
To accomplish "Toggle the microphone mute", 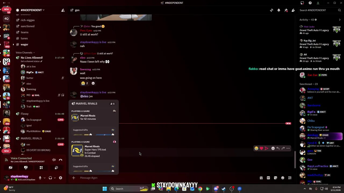I will coord(40,178).
